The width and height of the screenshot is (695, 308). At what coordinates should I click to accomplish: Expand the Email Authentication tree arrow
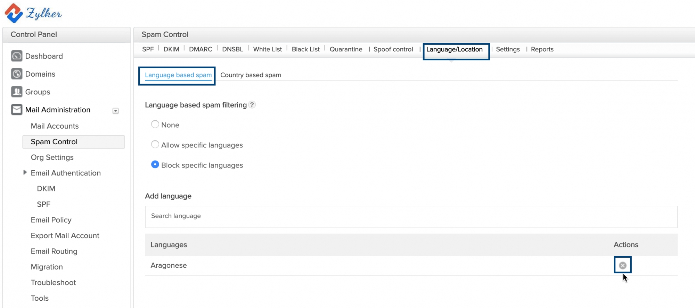tap(25, 172)
